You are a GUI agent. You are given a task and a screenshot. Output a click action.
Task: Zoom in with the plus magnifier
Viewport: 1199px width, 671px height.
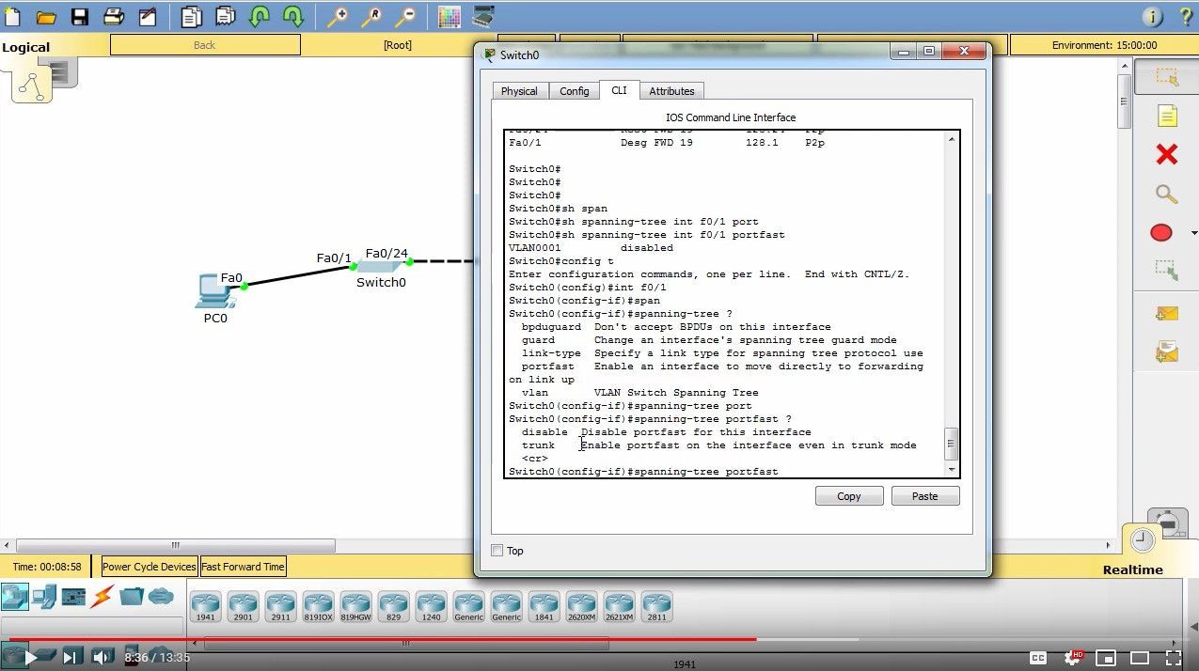[338, 17]
